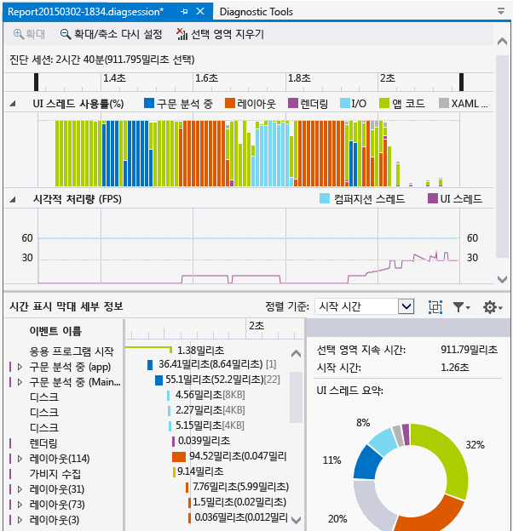Click the 1.26초 start time value
Image resolution: width=513 pixels, height=531 pixels.
(455, 368)
